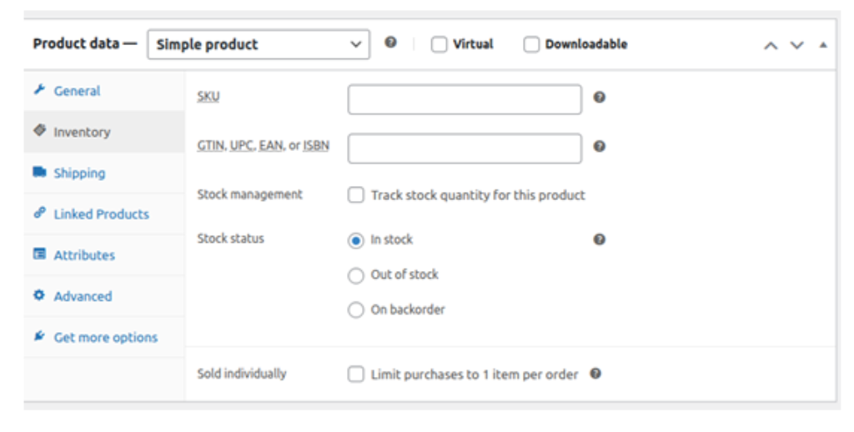The image size is (854, 432).
Task: Click the Linked Products link icon
Action: click(x=39, y=213)
